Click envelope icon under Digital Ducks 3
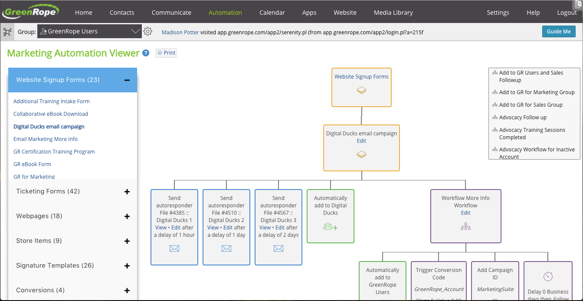 278,249
